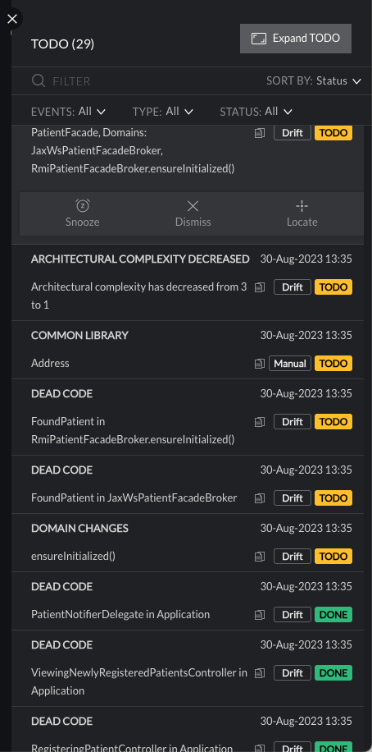The width and height of the screenshot is (372, 752).
Task: Click DONE status on ViewingNewlyRegisteredPatientsController entry
Action: (333, 673)
